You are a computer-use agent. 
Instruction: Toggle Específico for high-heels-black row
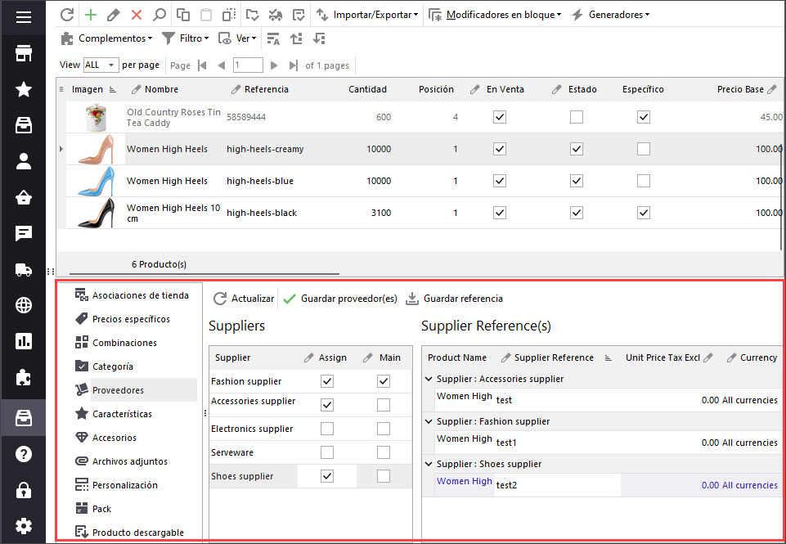tap(644, 213)
